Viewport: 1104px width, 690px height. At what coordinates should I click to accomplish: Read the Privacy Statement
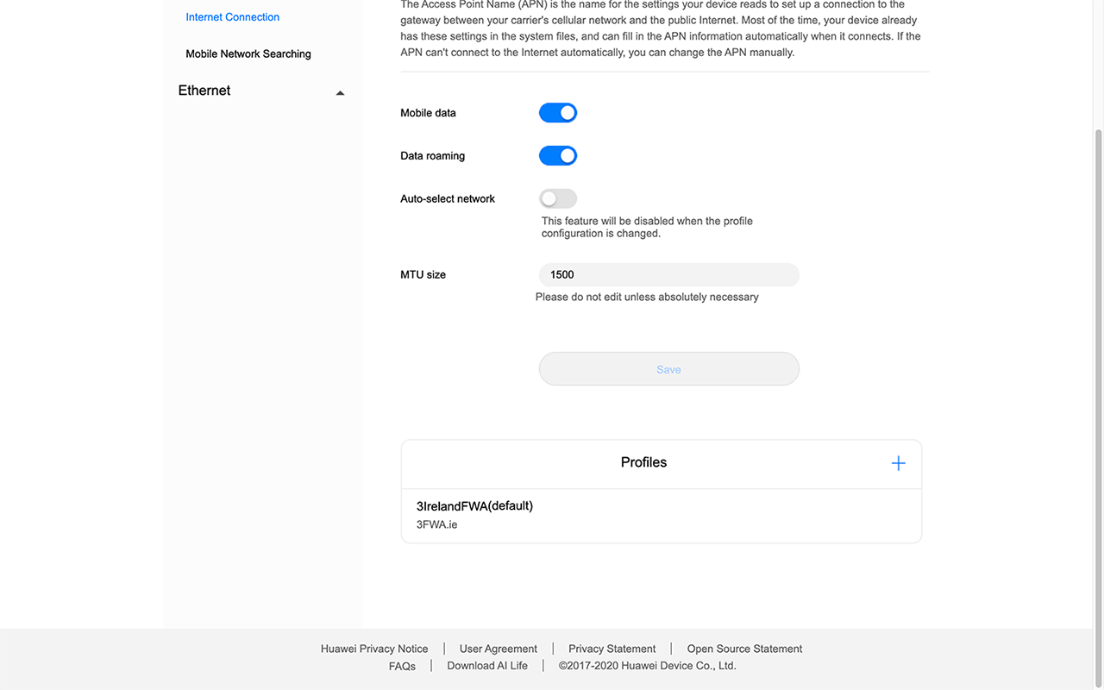pyautogui.click(x=612, y=648)
